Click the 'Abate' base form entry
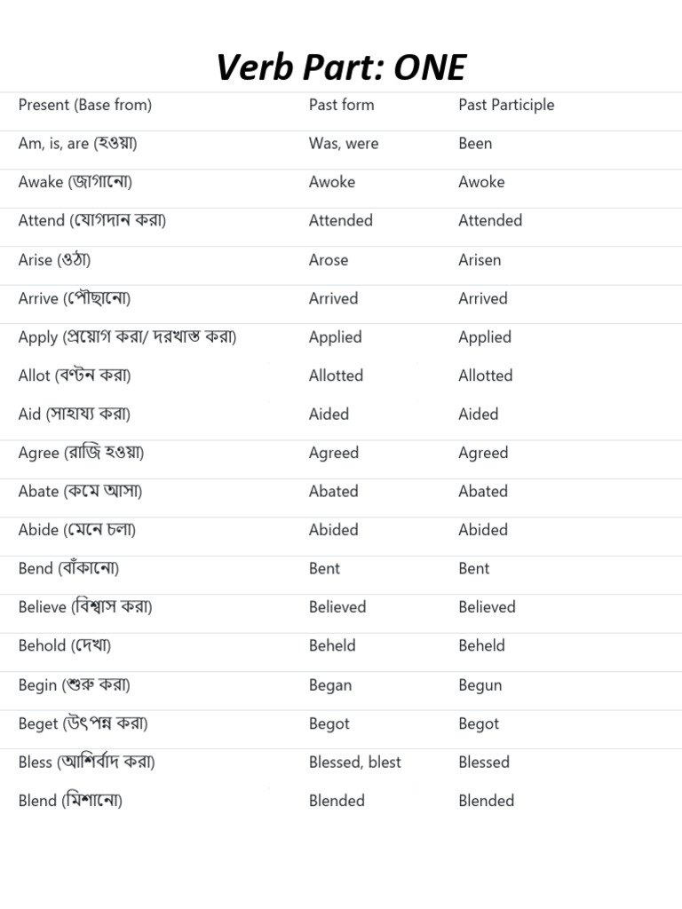 (x=80, y=491)
